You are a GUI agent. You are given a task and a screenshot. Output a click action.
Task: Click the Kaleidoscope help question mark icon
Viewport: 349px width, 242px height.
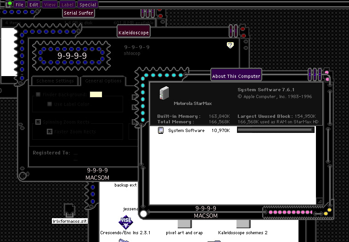pos(230,45)
